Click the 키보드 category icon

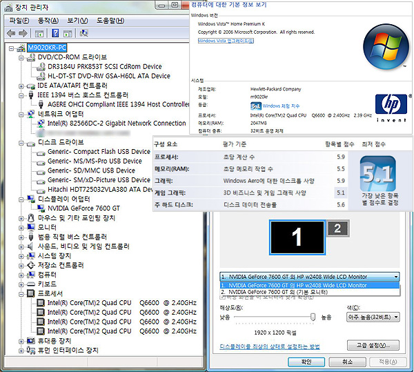click(x=31, y=284)
